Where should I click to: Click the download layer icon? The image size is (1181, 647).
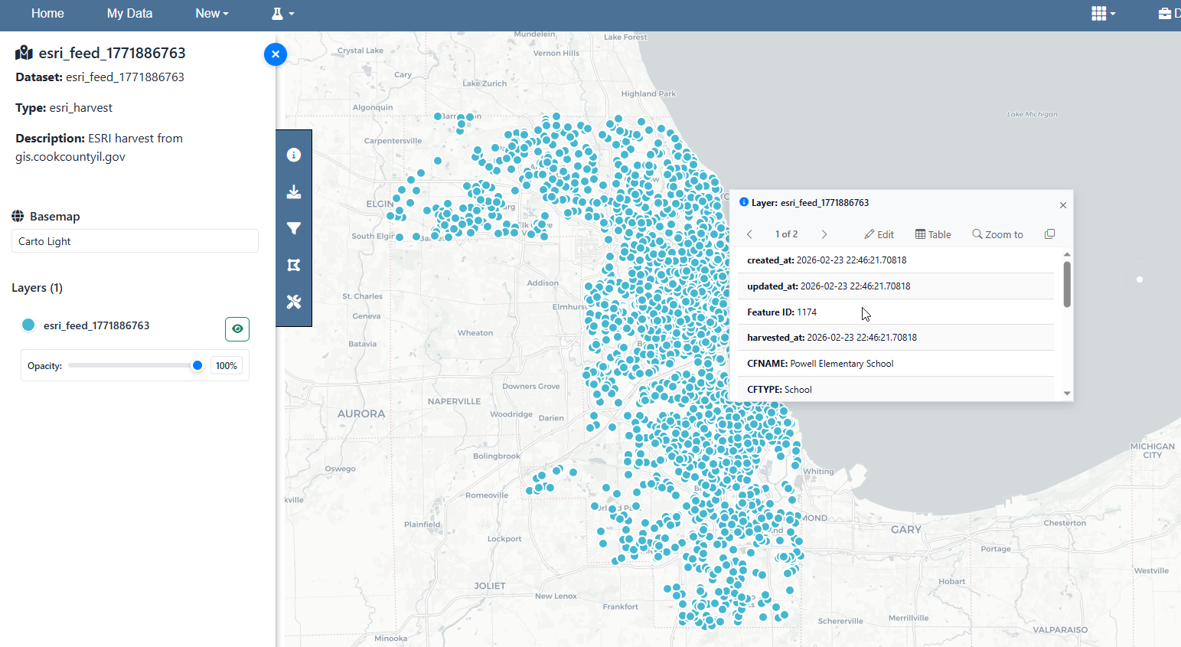tap(294, 191)
